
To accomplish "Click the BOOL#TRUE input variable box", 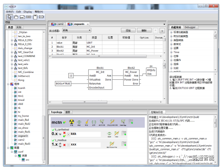I will click(x=63, y=84).
